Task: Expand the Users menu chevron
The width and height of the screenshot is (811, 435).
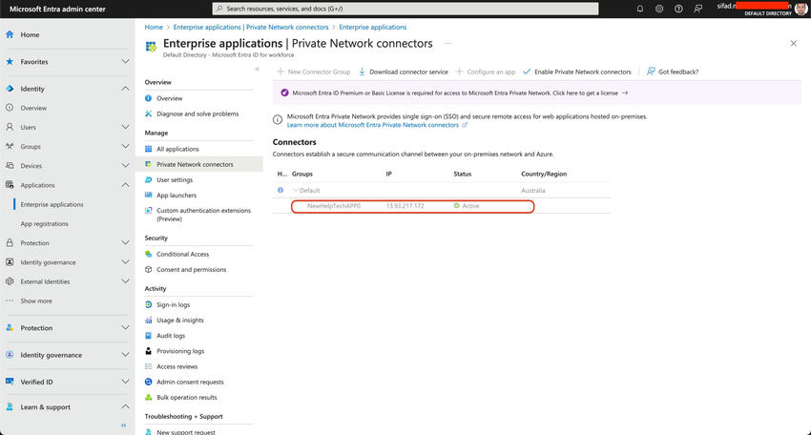Action: 126,127
